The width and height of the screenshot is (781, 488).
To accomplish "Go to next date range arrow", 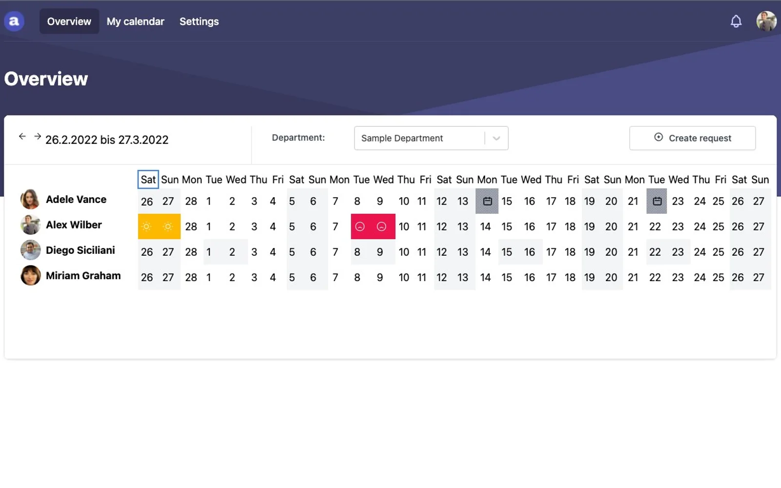I will (x=38, y=136).
